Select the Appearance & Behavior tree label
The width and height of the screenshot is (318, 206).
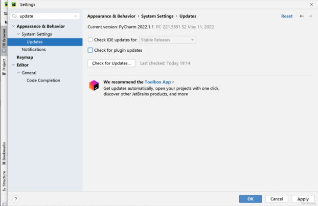point(41,26)
